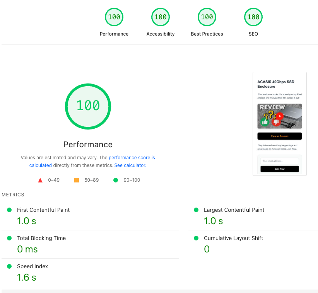The image size is (318, 293).
Task: Open the 'performance score is calculated' link
Action: [x=132, y=157]
